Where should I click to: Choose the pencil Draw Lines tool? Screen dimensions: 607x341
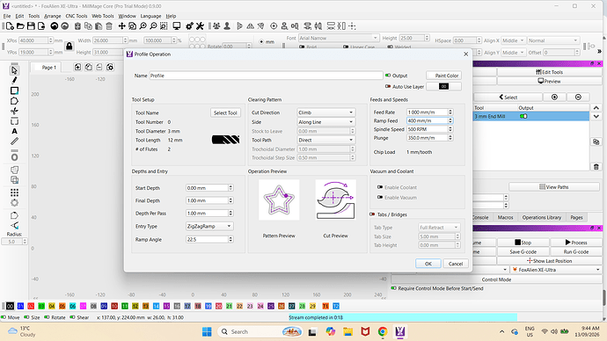(x=14, y=81)
